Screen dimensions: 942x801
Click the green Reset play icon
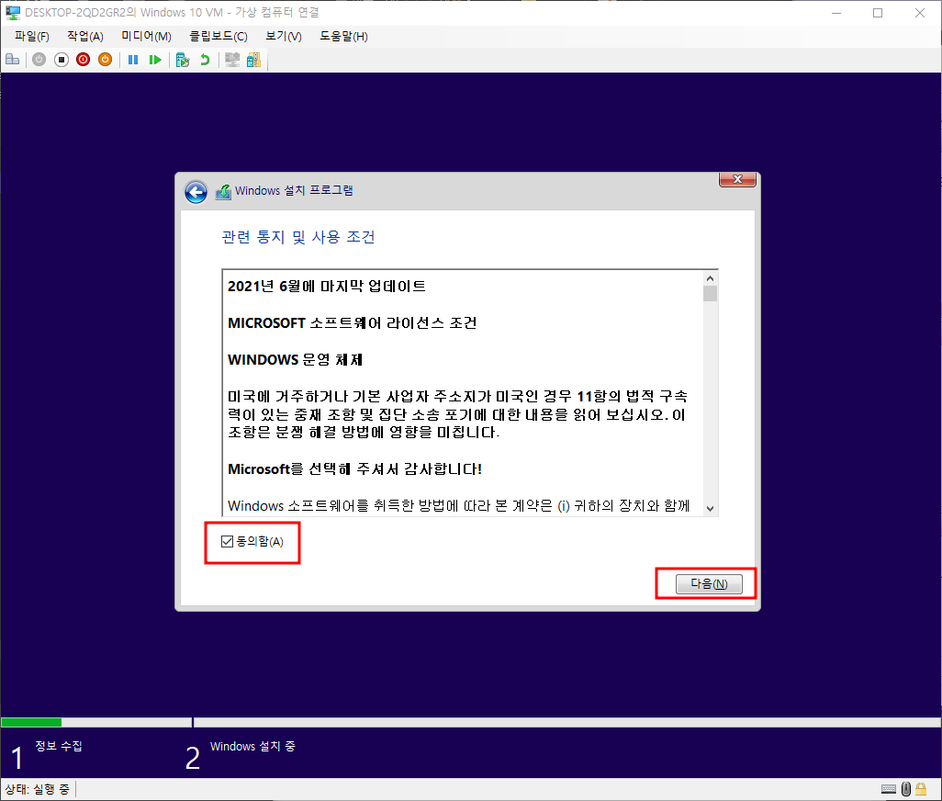point(155,60)
